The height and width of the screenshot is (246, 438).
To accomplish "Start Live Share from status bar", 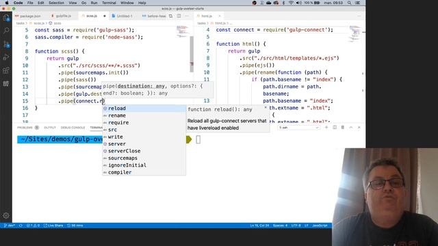I will (53, 225).
